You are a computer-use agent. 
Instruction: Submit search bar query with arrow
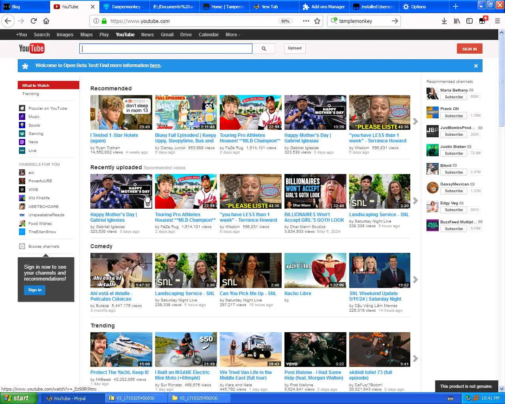(395, 21)
